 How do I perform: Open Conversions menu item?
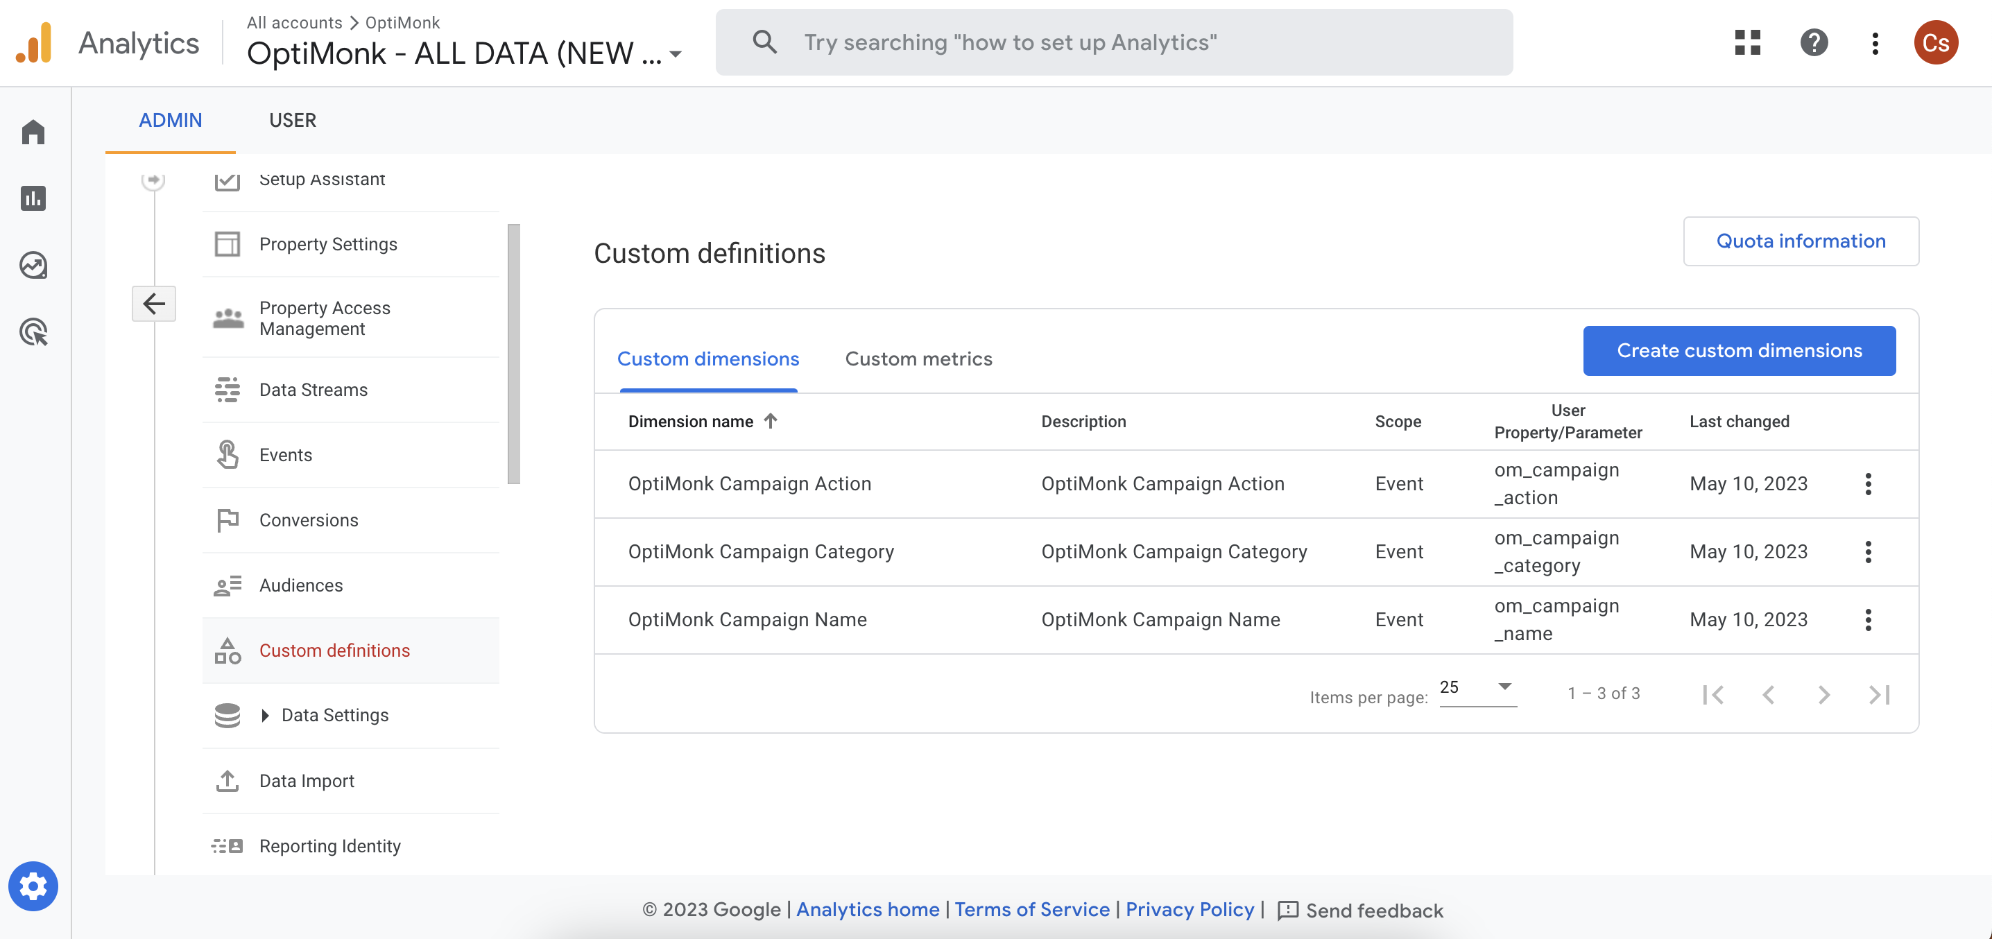[350, 519]
